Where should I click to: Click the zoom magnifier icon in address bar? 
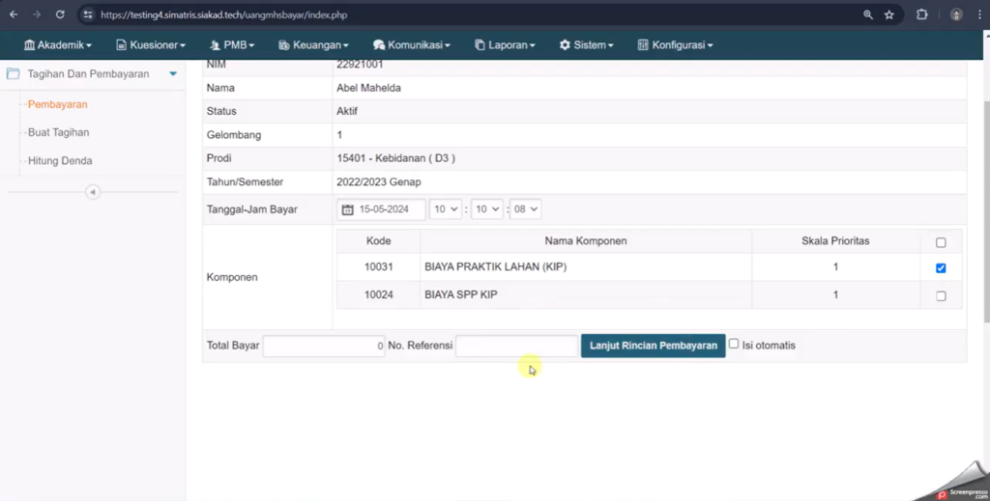tap(867, 14)
